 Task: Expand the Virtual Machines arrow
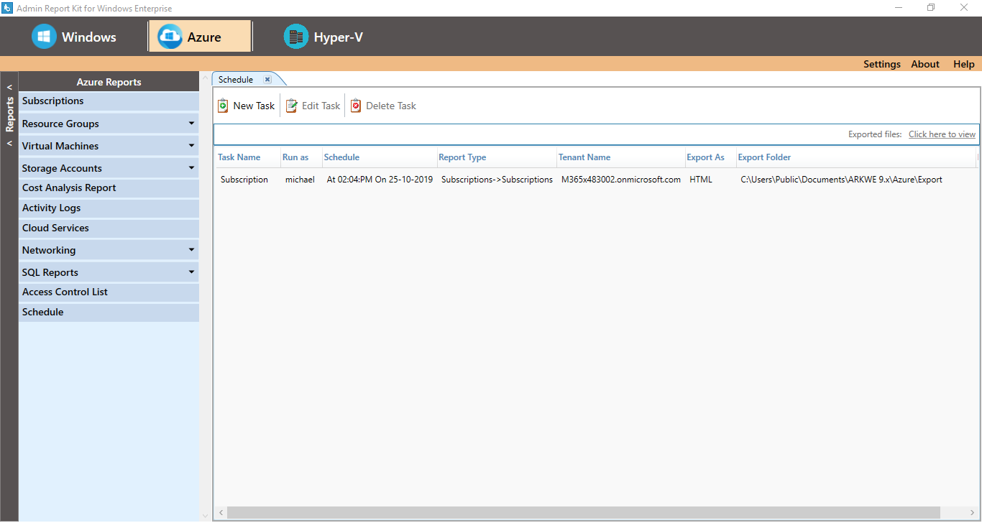click(x=191, y=146)
